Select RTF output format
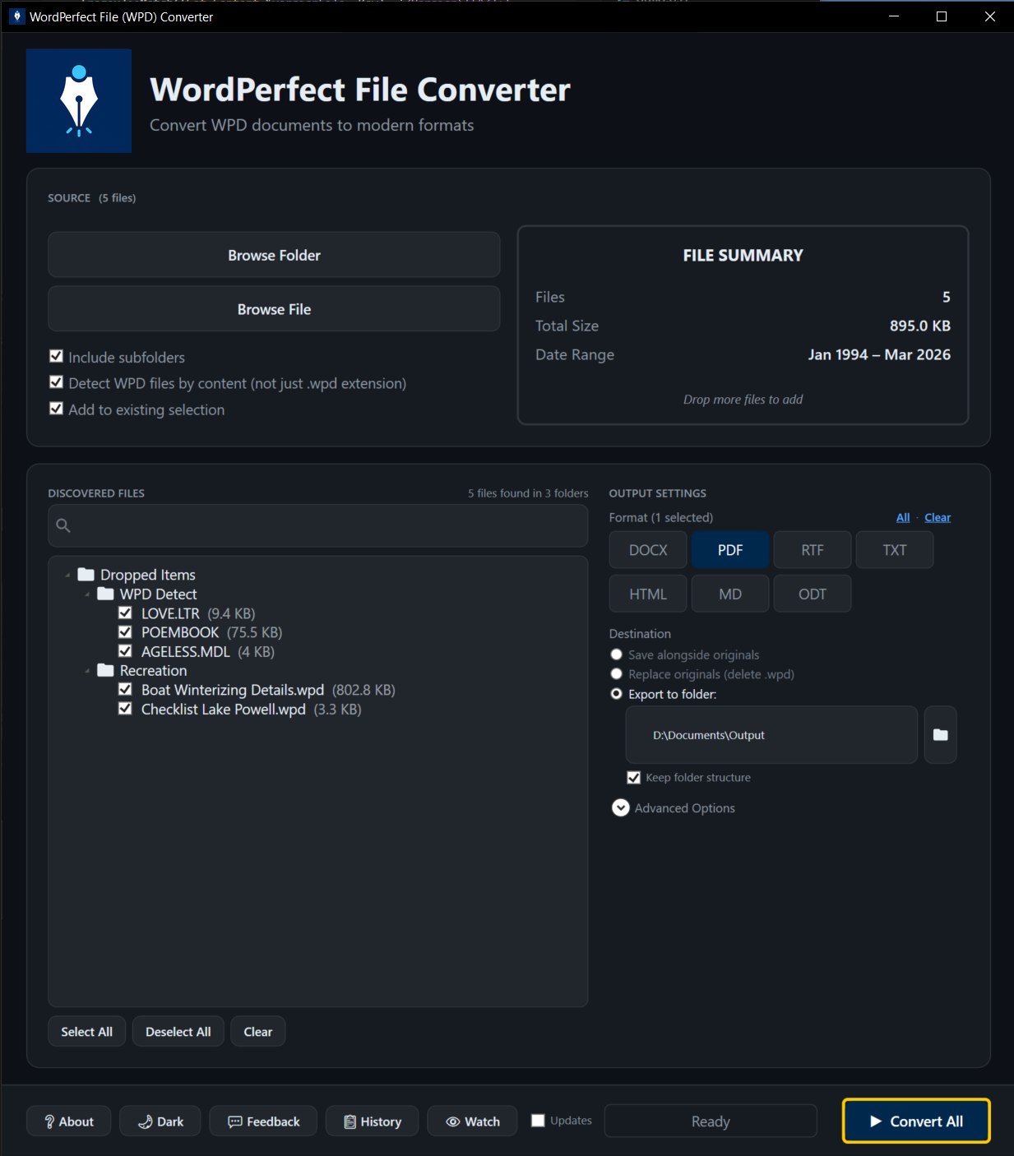Image resolution: width=1014 pixels, height=1156 pixels. click(x=813, y=550)
